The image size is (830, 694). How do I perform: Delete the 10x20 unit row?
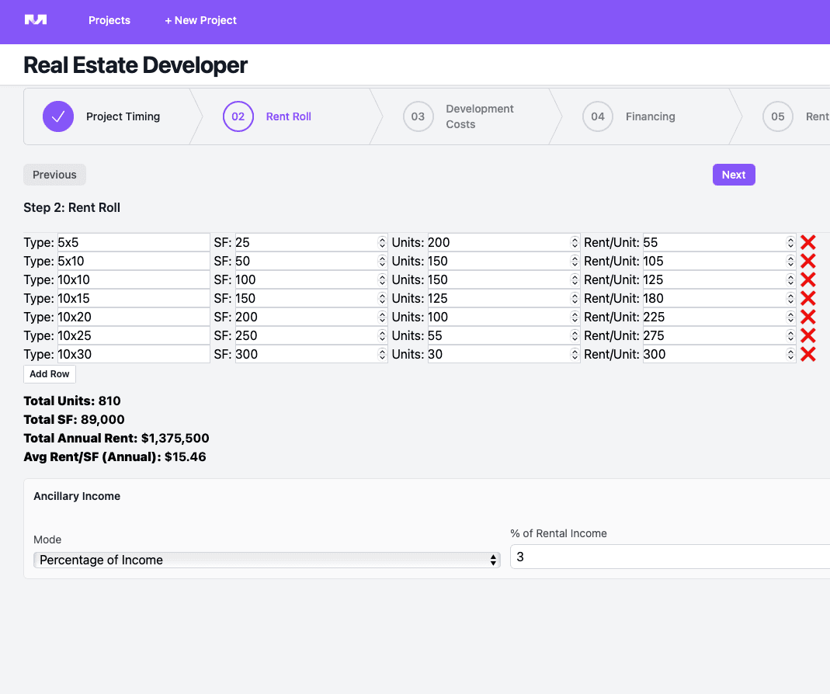pyautogui.click(x=807, y=317)
